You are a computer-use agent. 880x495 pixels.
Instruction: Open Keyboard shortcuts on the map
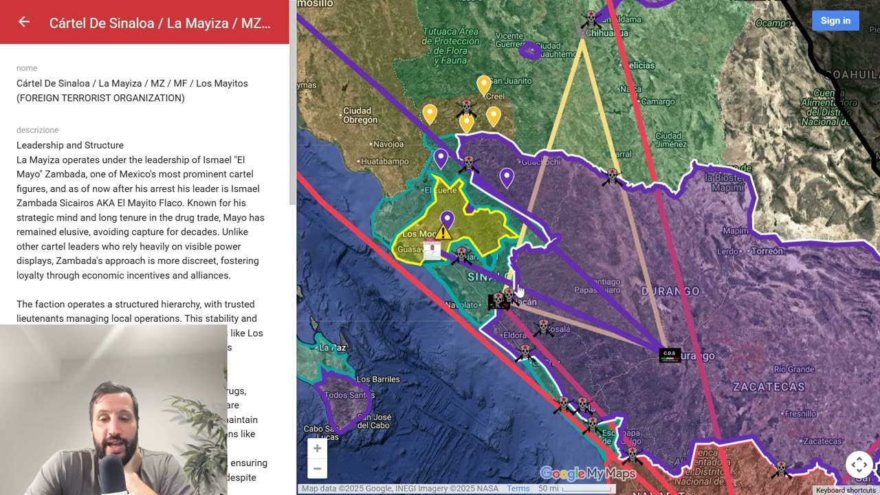click(x=846, y=490)
